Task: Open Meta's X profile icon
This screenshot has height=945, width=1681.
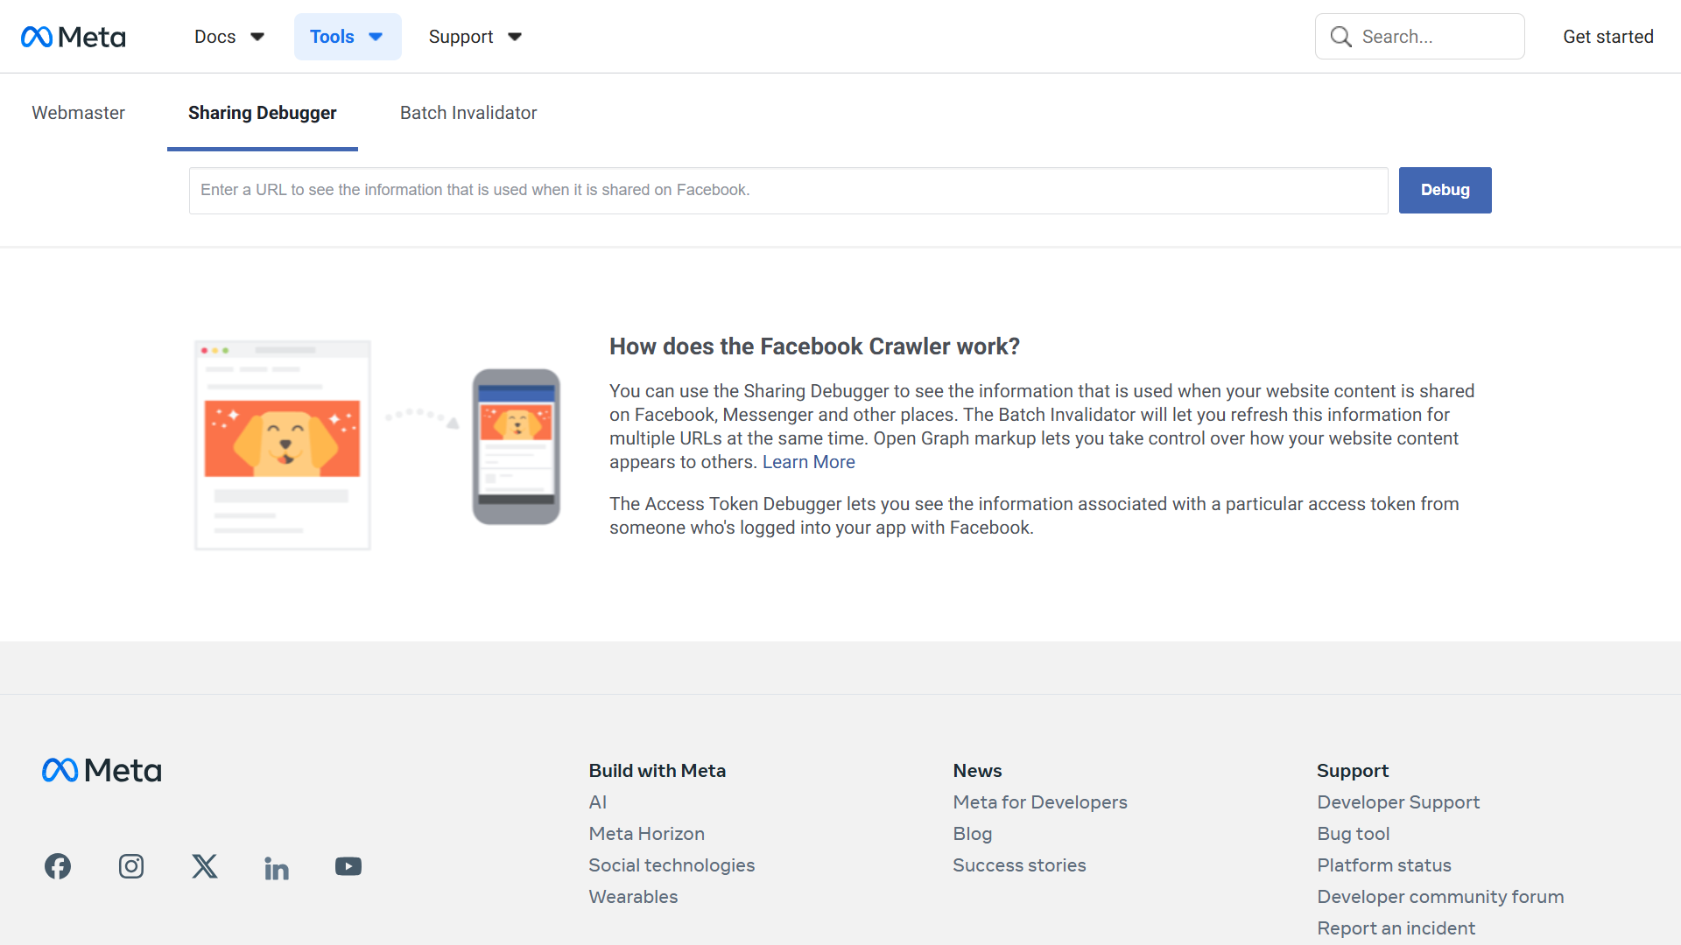Action: click(205, 866)
